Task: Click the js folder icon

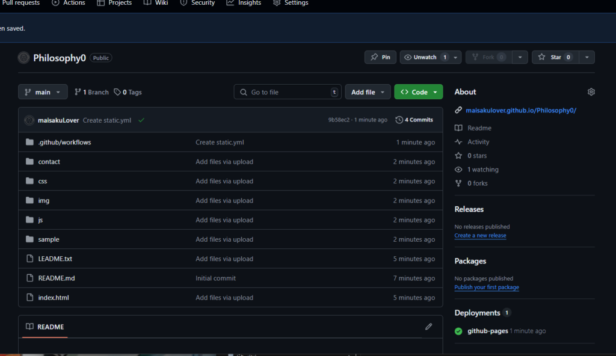Action: [29, 219]
